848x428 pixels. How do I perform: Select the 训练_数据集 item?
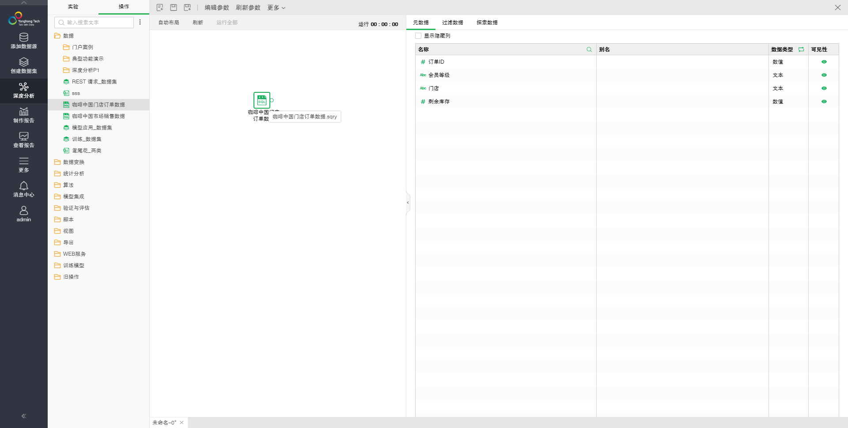point(87,139)
